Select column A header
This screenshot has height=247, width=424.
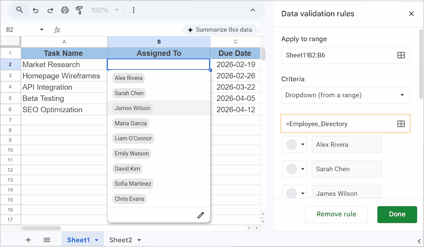(64, 42)
